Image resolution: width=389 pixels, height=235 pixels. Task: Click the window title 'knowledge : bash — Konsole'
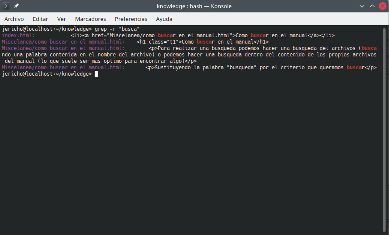coord(194,6)
